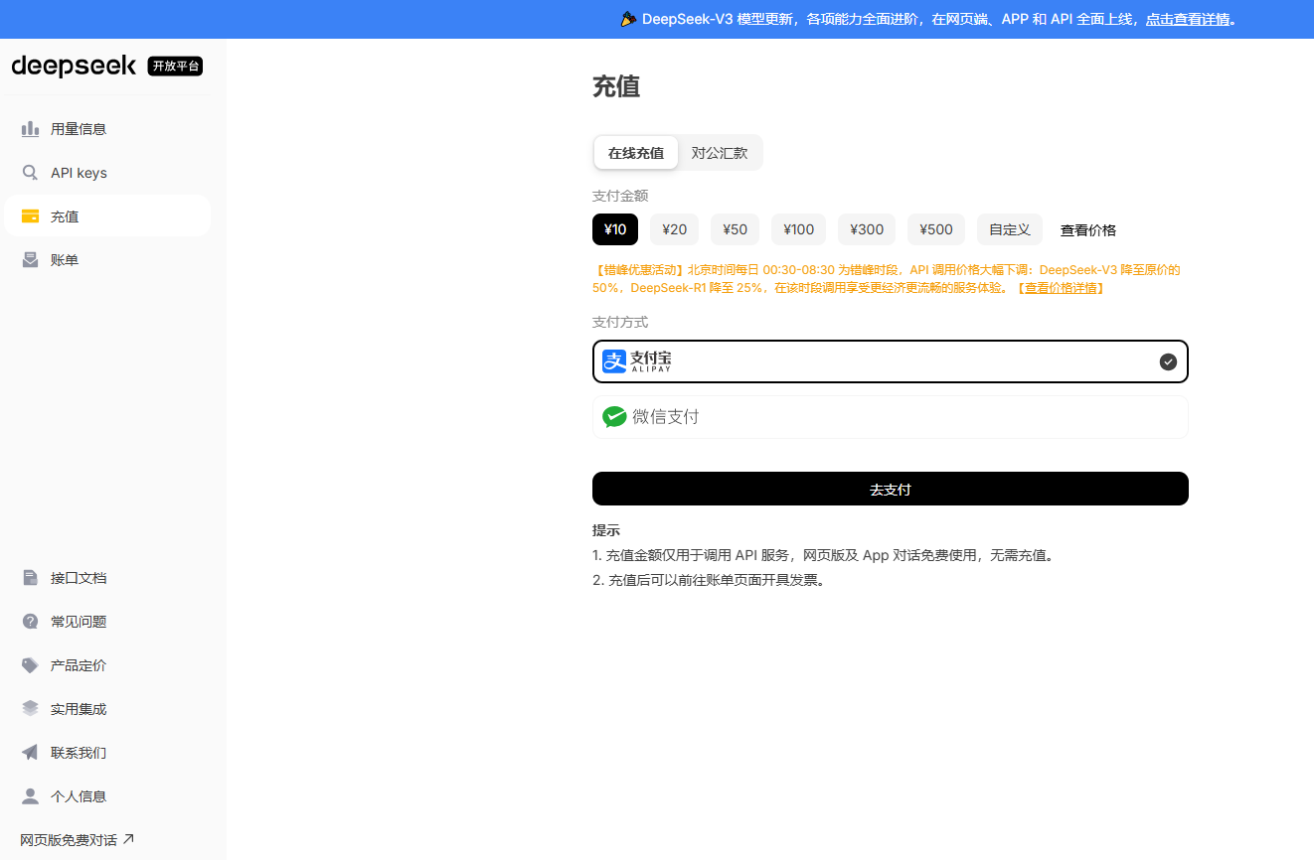
Task: Click the 充值 wallet card icon
Action: (30, 216)
